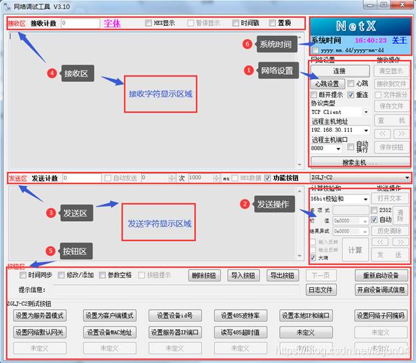
Task: Open the 协议类型 TCP Client dropdown
Action: 366,112
